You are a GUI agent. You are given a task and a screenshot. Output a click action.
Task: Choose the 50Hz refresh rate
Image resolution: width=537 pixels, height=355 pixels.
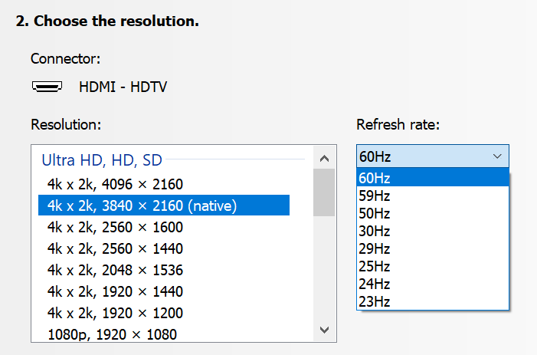pyautogui.click(x=432, y=213)
